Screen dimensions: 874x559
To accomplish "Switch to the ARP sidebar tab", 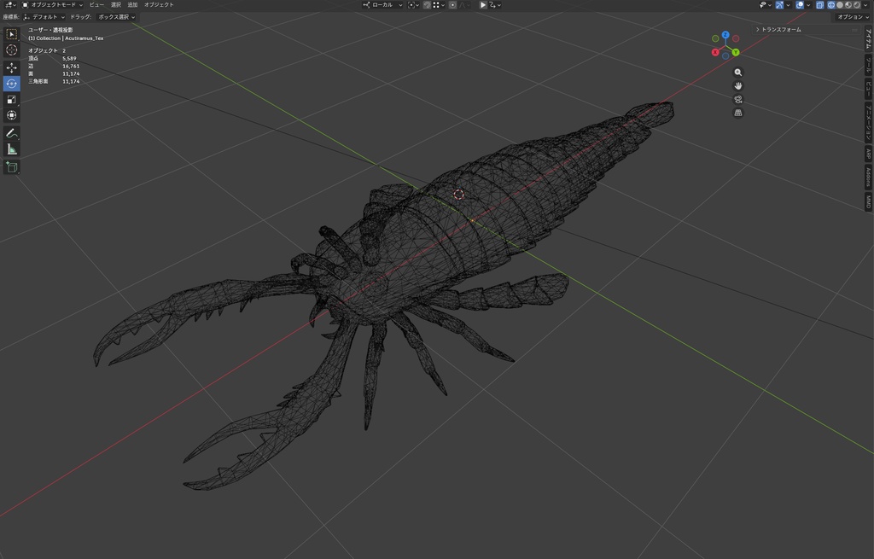I will click(868, 154).
